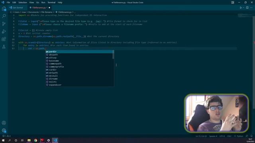255x143 pixels.
Task: Open the Help menu
Action: (x=60, y=2)
